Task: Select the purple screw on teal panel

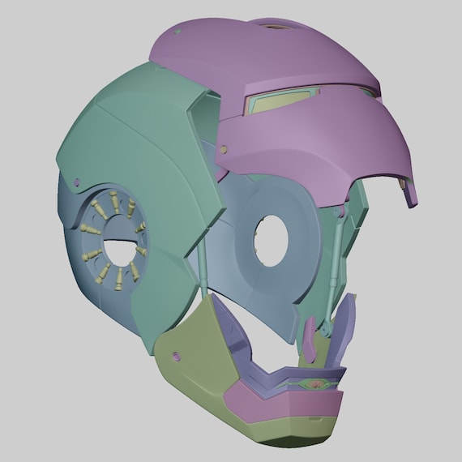Action: click(76, 182)
